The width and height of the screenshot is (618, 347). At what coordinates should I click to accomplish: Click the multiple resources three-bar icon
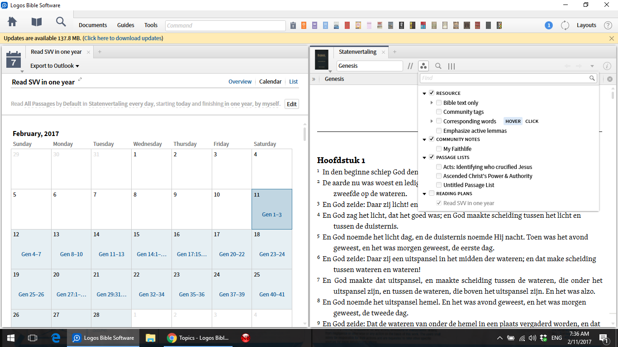452,66
